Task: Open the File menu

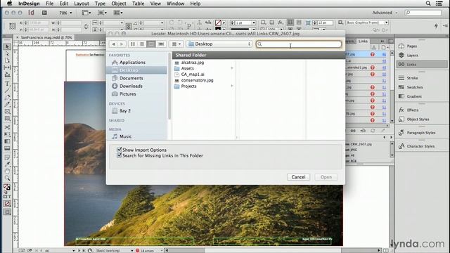Action: tap(49, 4)
